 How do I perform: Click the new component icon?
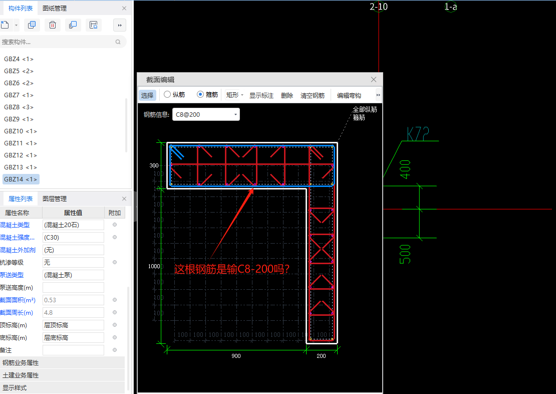[x=5, y=25]
